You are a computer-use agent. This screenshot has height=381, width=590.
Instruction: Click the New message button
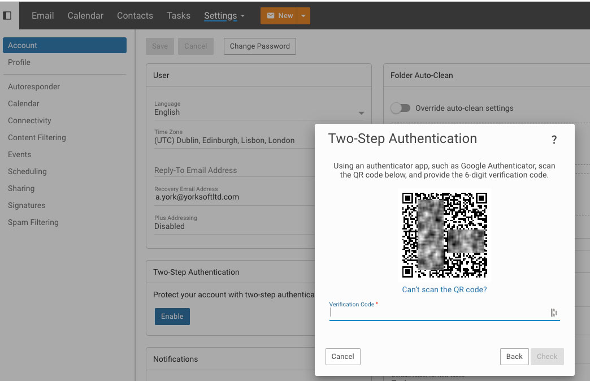(279, 16)
